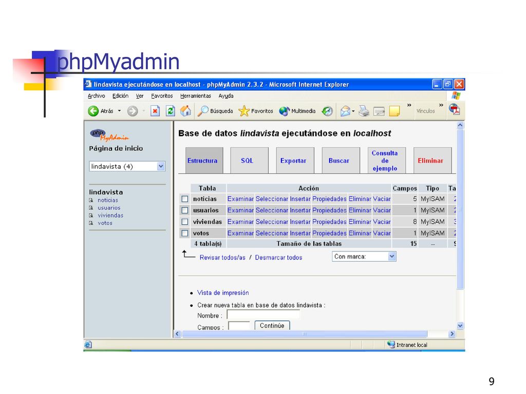The image size is (526, 394).
Task: Click the browse icon beside noticias
Action: 91,201
